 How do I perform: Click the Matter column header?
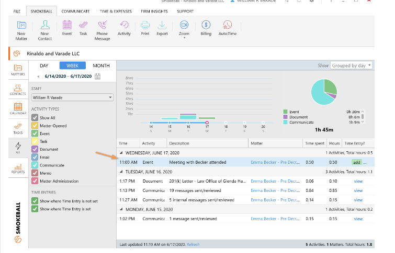click(x=275, y=143)
